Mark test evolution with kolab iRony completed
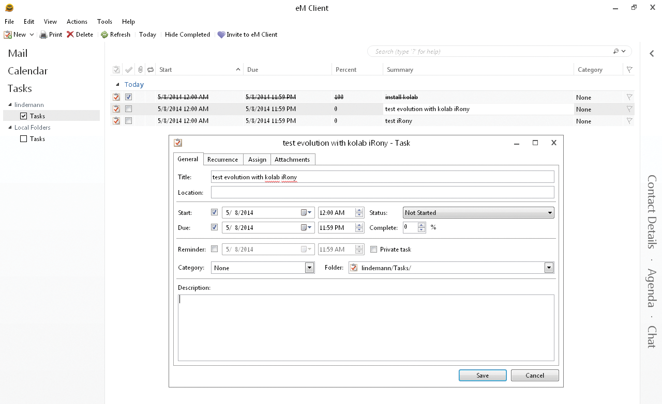The image size is (662, 404). pyautogui.click(x=128, y=108)
